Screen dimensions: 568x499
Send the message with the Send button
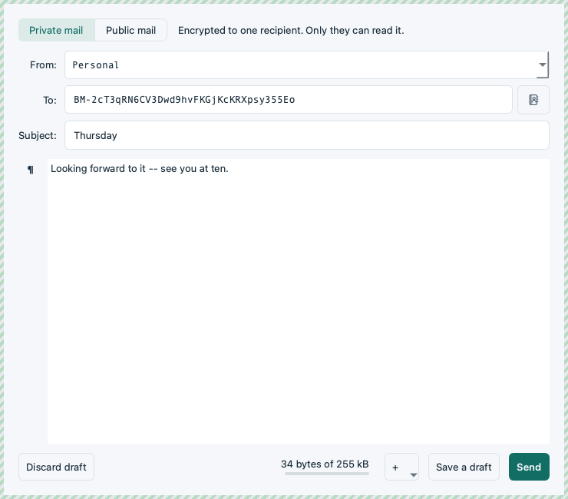(x=529, y=467)
